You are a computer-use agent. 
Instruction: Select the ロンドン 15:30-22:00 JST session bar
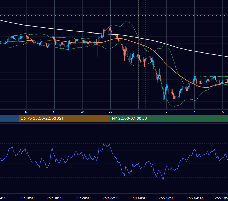64,118
